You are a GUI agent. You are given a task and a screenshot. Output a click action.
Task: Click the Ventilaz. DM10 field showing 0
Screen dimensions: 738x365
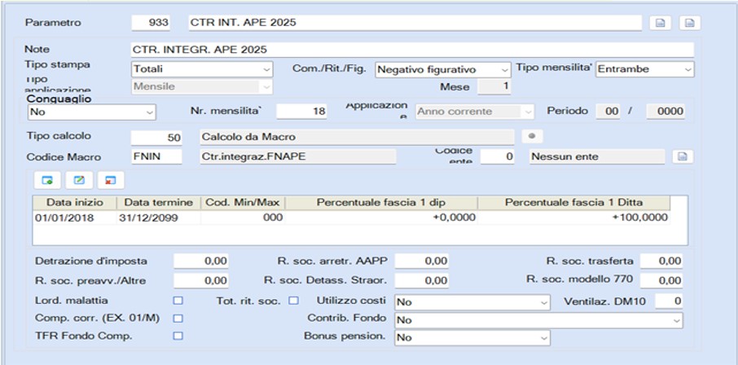coord(669,301)
